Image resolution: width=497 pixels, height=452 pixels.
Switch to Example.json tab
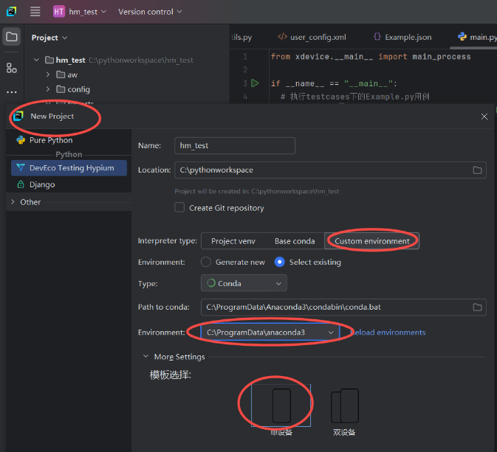402,37
